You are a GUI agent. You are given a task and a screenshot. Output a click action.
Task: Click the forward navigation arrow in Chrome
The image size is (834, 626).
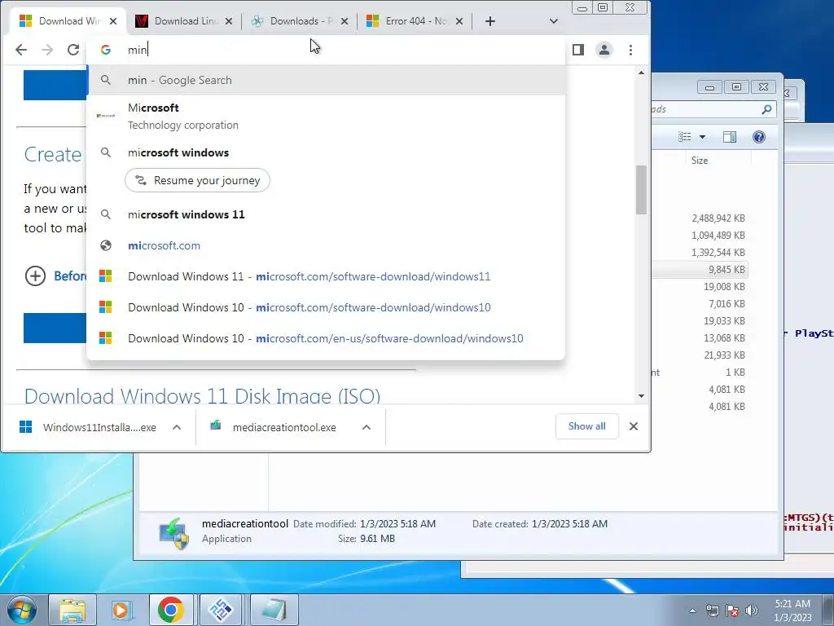click(47, 50)
